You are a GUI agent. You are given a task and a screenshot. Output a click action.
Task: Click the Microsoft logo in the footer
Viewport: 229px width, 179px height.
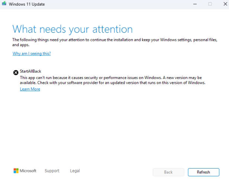25,171
